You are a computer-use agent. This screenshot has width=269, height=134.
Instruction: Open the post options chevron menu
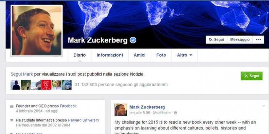coord(263,106)
